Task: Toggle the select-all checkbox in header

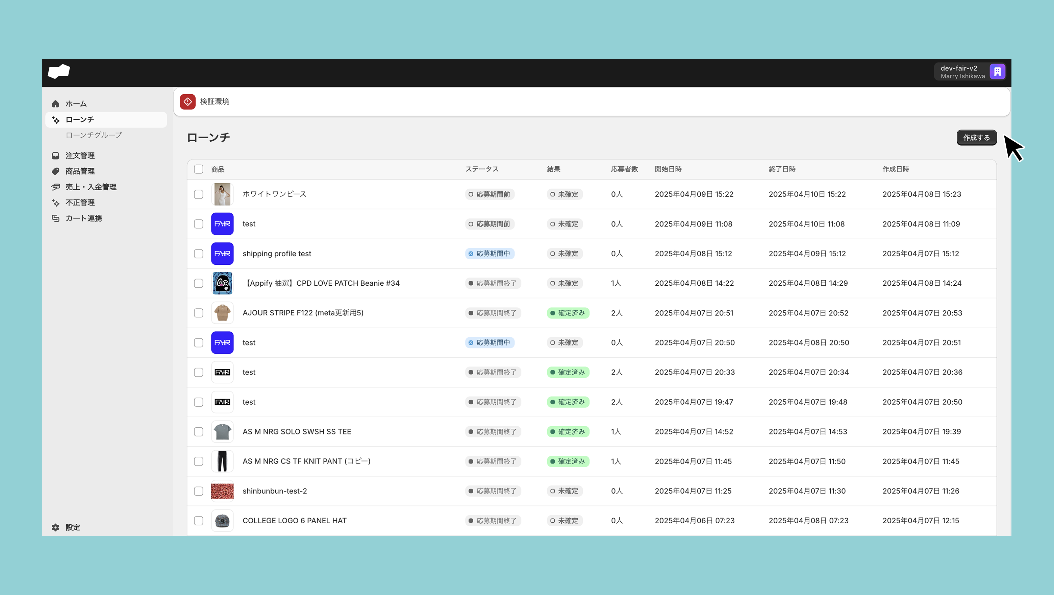Action: click(198, 169)
